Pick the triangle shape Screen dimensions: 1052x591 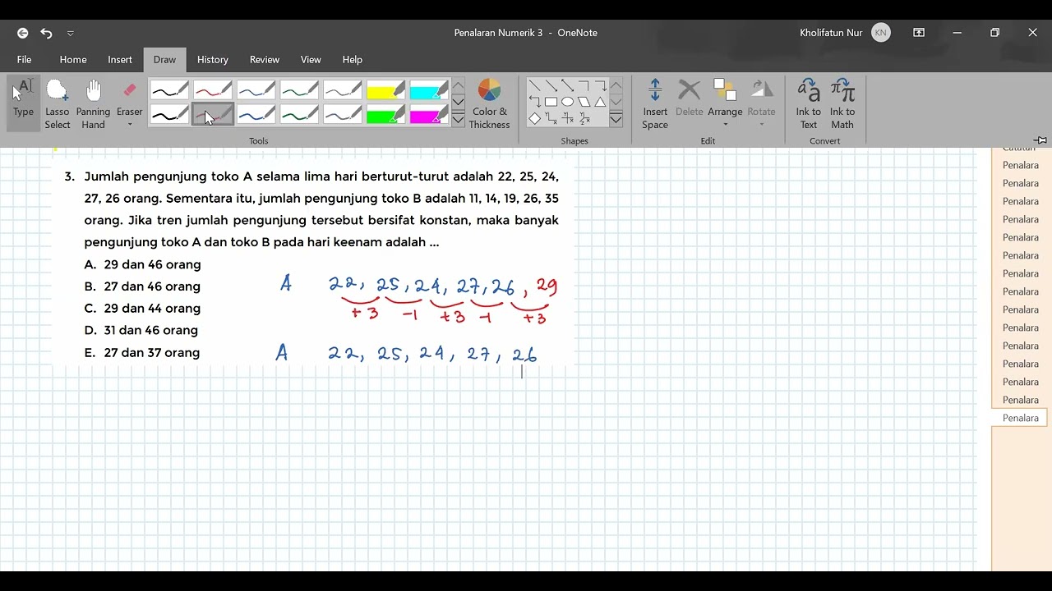click(600, 102)
